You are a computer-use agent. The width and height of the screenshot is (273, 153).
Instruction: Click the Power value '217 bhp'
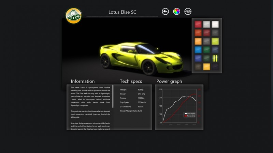pos(141,94)
